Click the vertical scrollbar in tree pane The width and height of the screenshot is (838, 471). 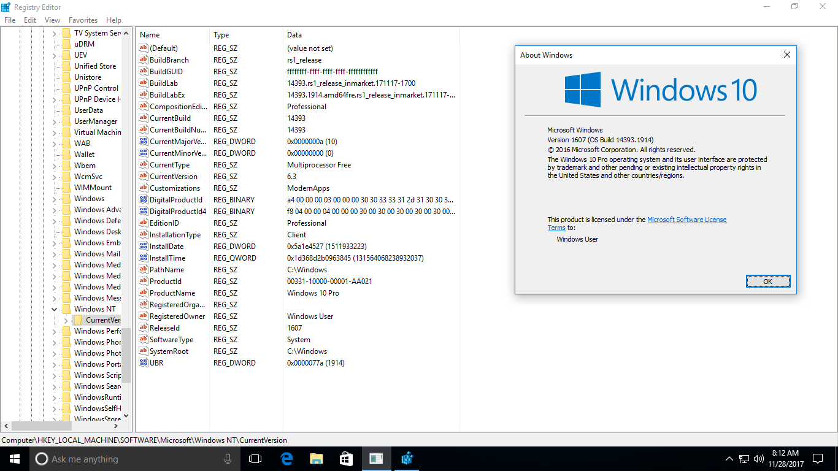pyautogui.click(x=126, y=356)
